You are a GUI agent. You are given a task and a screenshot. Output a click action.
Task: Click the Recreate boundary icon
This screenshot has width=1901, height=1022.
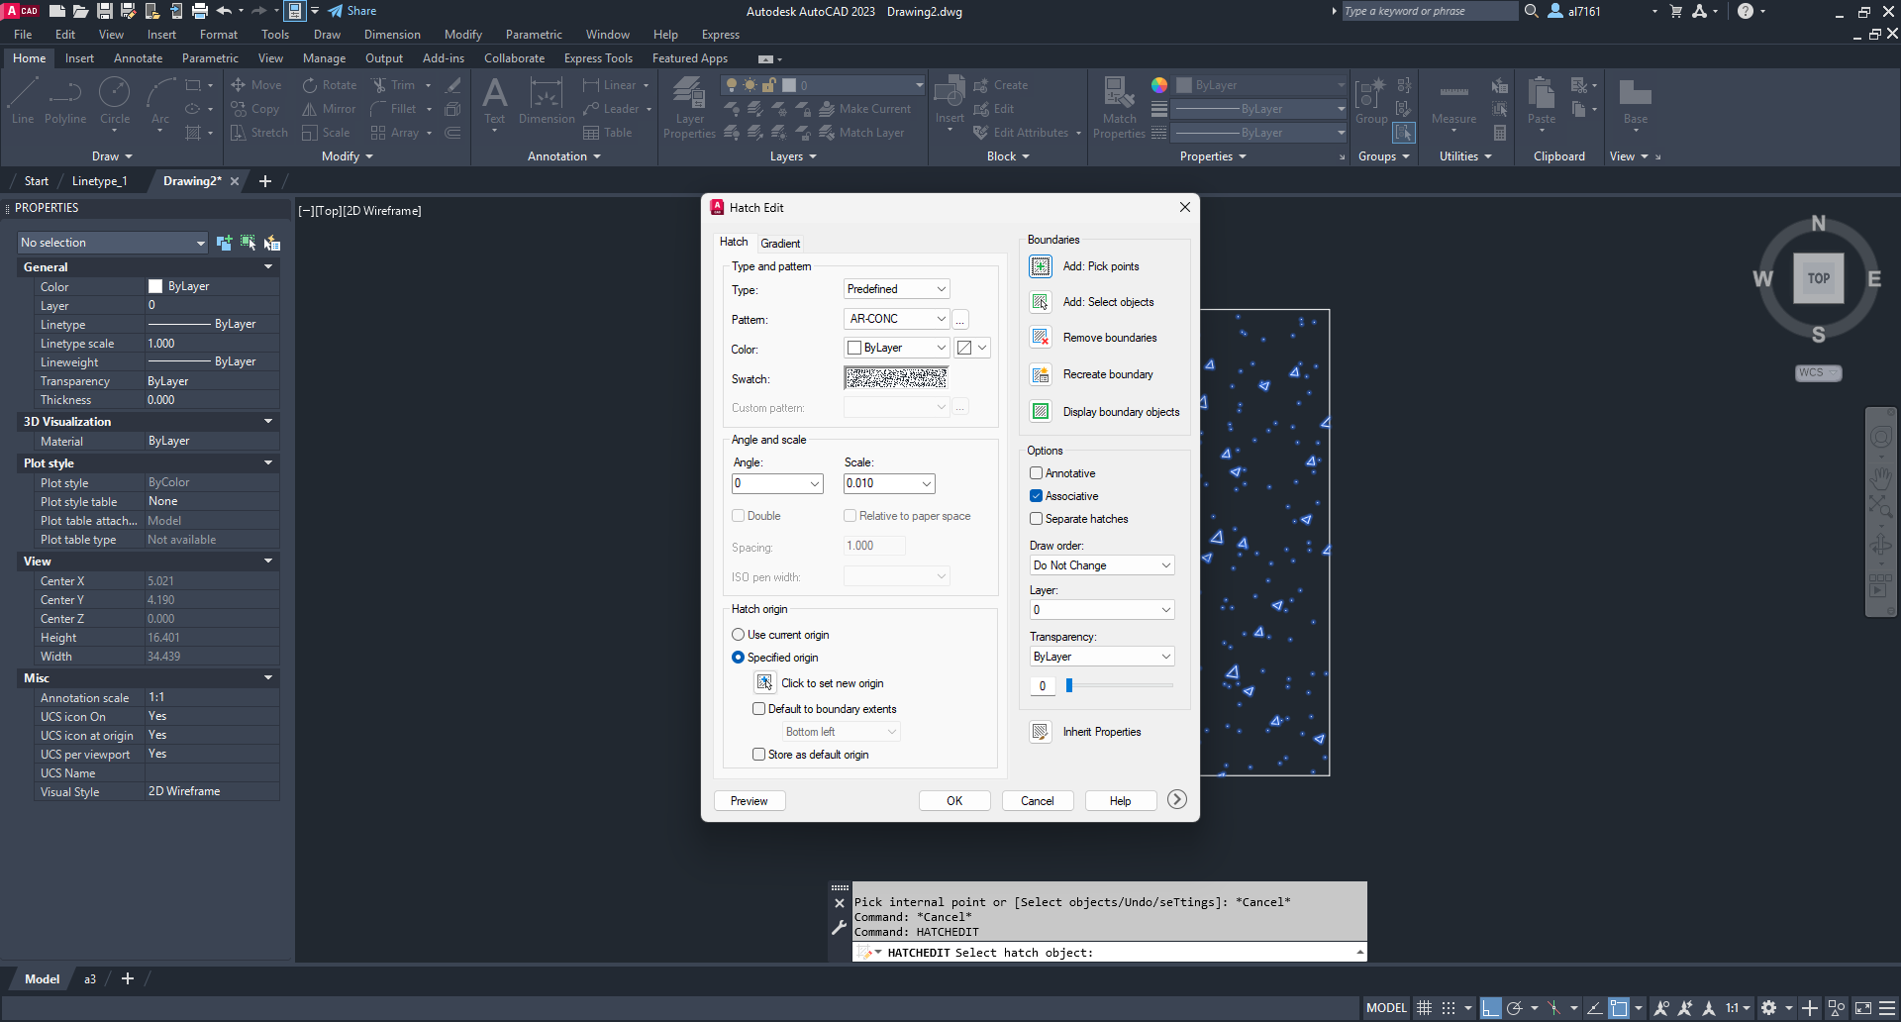coord(1040,374)
